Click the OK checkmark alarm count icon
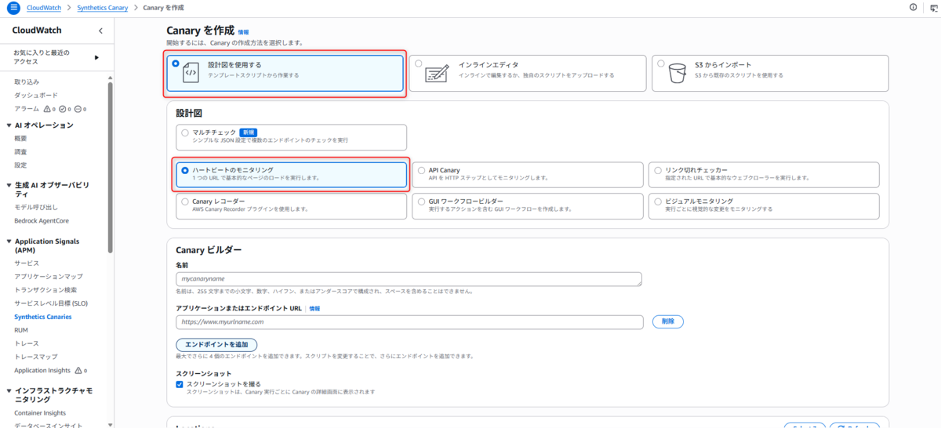 pos(63,109)
